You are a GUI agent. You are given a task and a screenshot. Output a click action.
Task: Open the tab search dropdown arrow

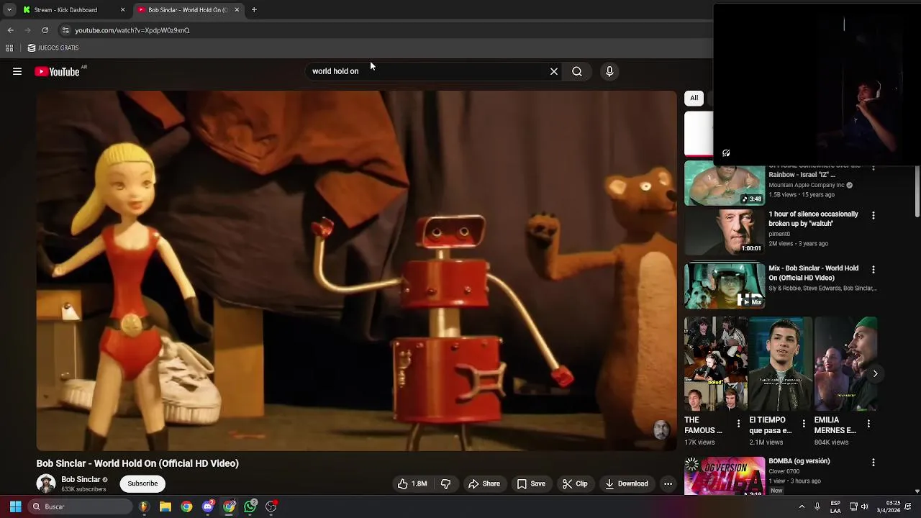[x=9, y=10]
